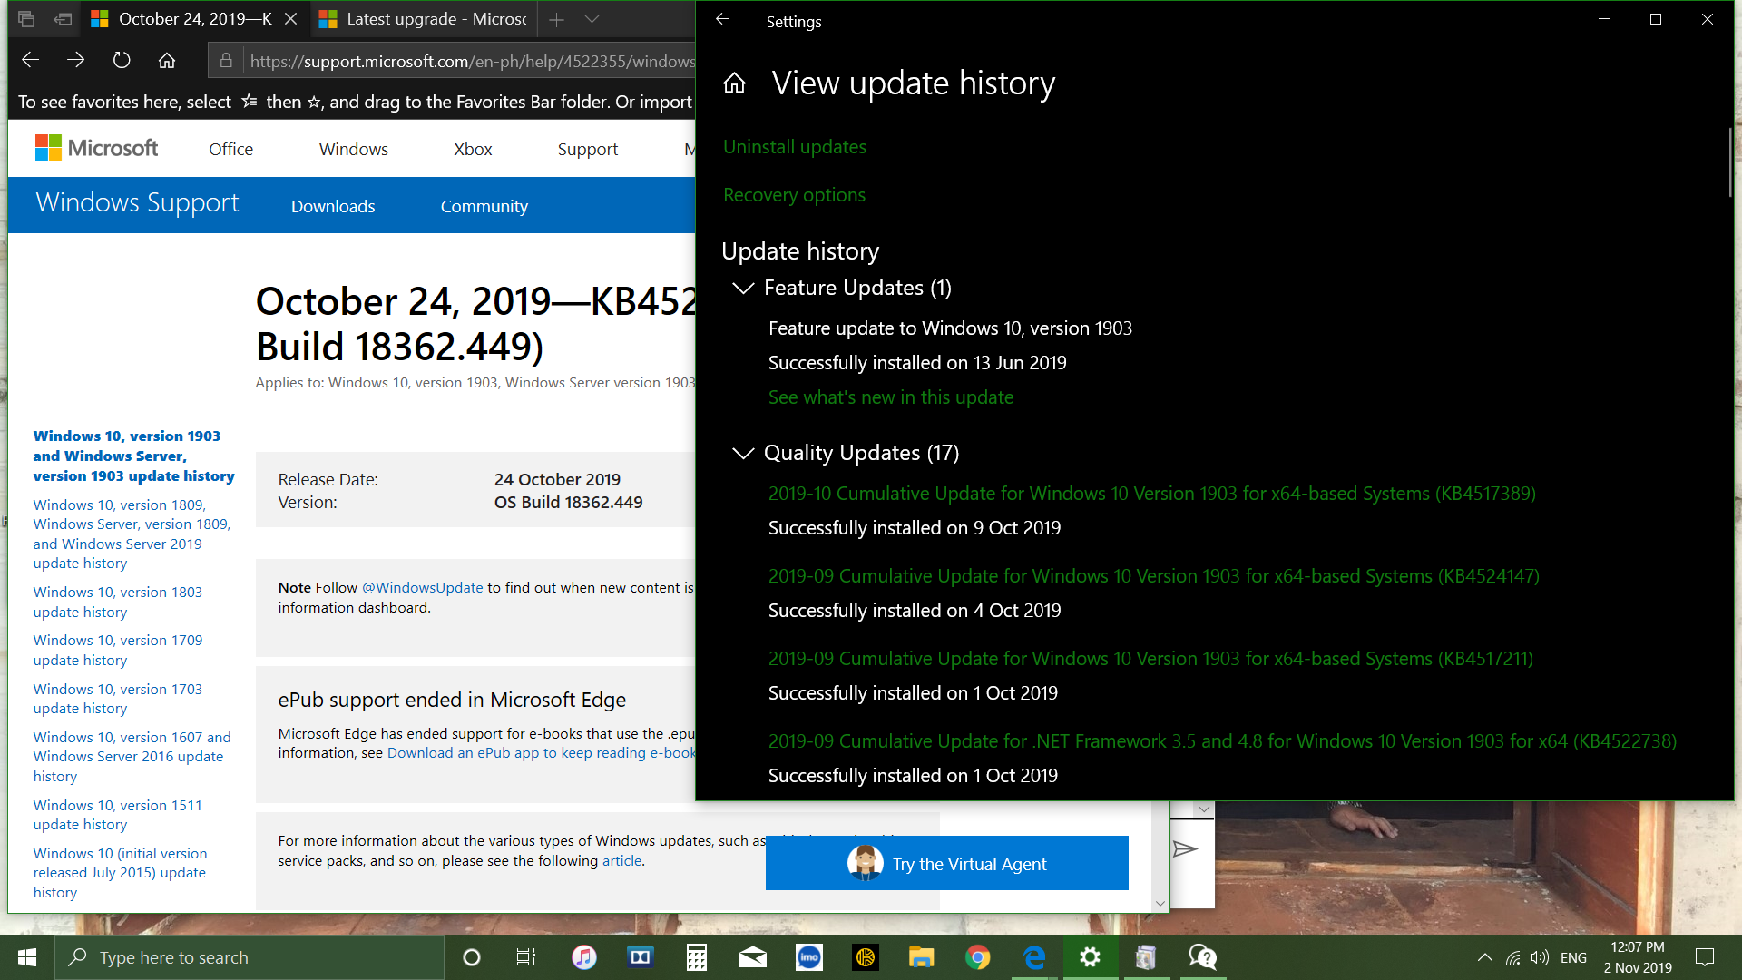The height and width of the screenshot is (980, 1742).
Task: Open version 1511 update history link
Action: coord(118,815)
